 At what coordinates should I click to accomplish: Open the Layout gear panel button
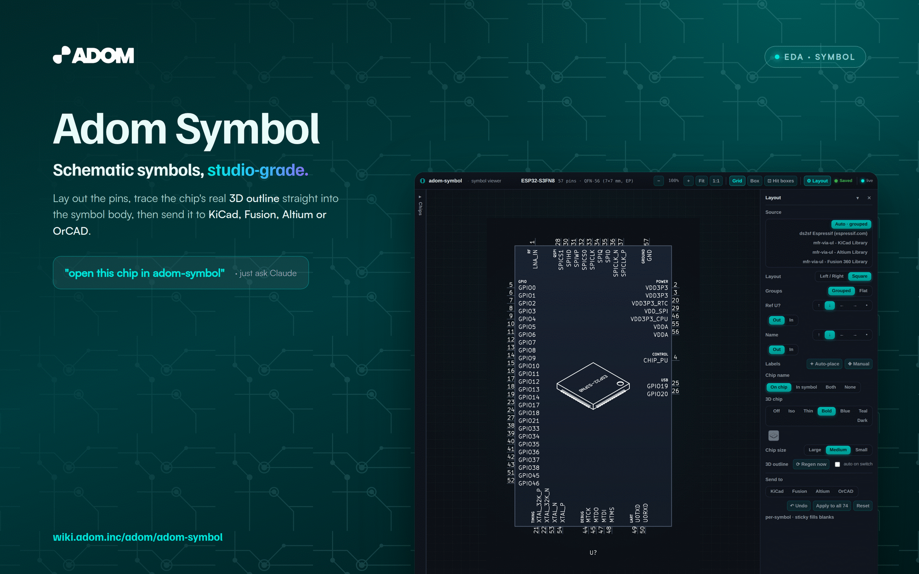[817, 181]
